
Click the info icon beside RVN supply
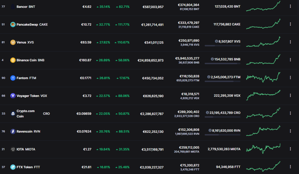(x=210, y=131)
